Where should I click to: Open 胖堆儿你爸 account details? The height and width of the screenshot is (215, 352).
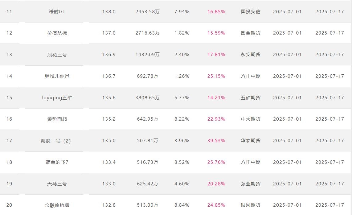(57, 76)
